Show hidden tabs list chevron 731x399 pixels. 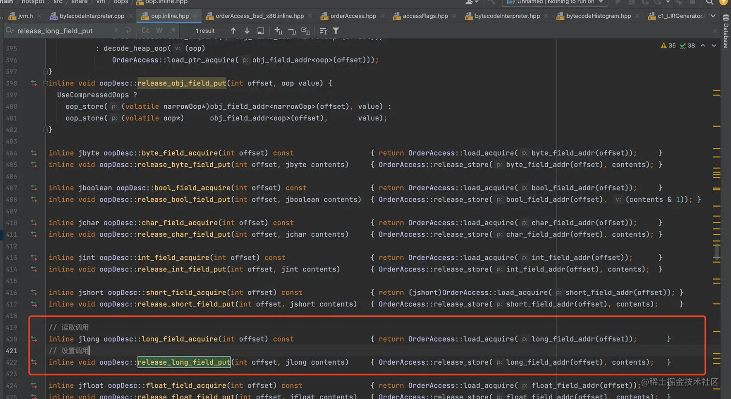713,16
